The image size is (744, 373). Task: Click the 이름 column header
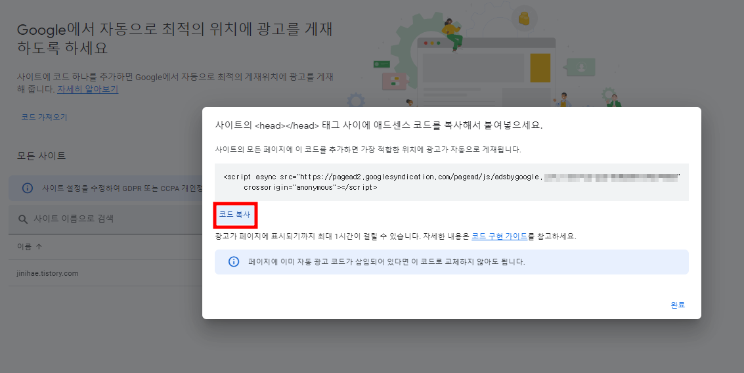[24, 246]
